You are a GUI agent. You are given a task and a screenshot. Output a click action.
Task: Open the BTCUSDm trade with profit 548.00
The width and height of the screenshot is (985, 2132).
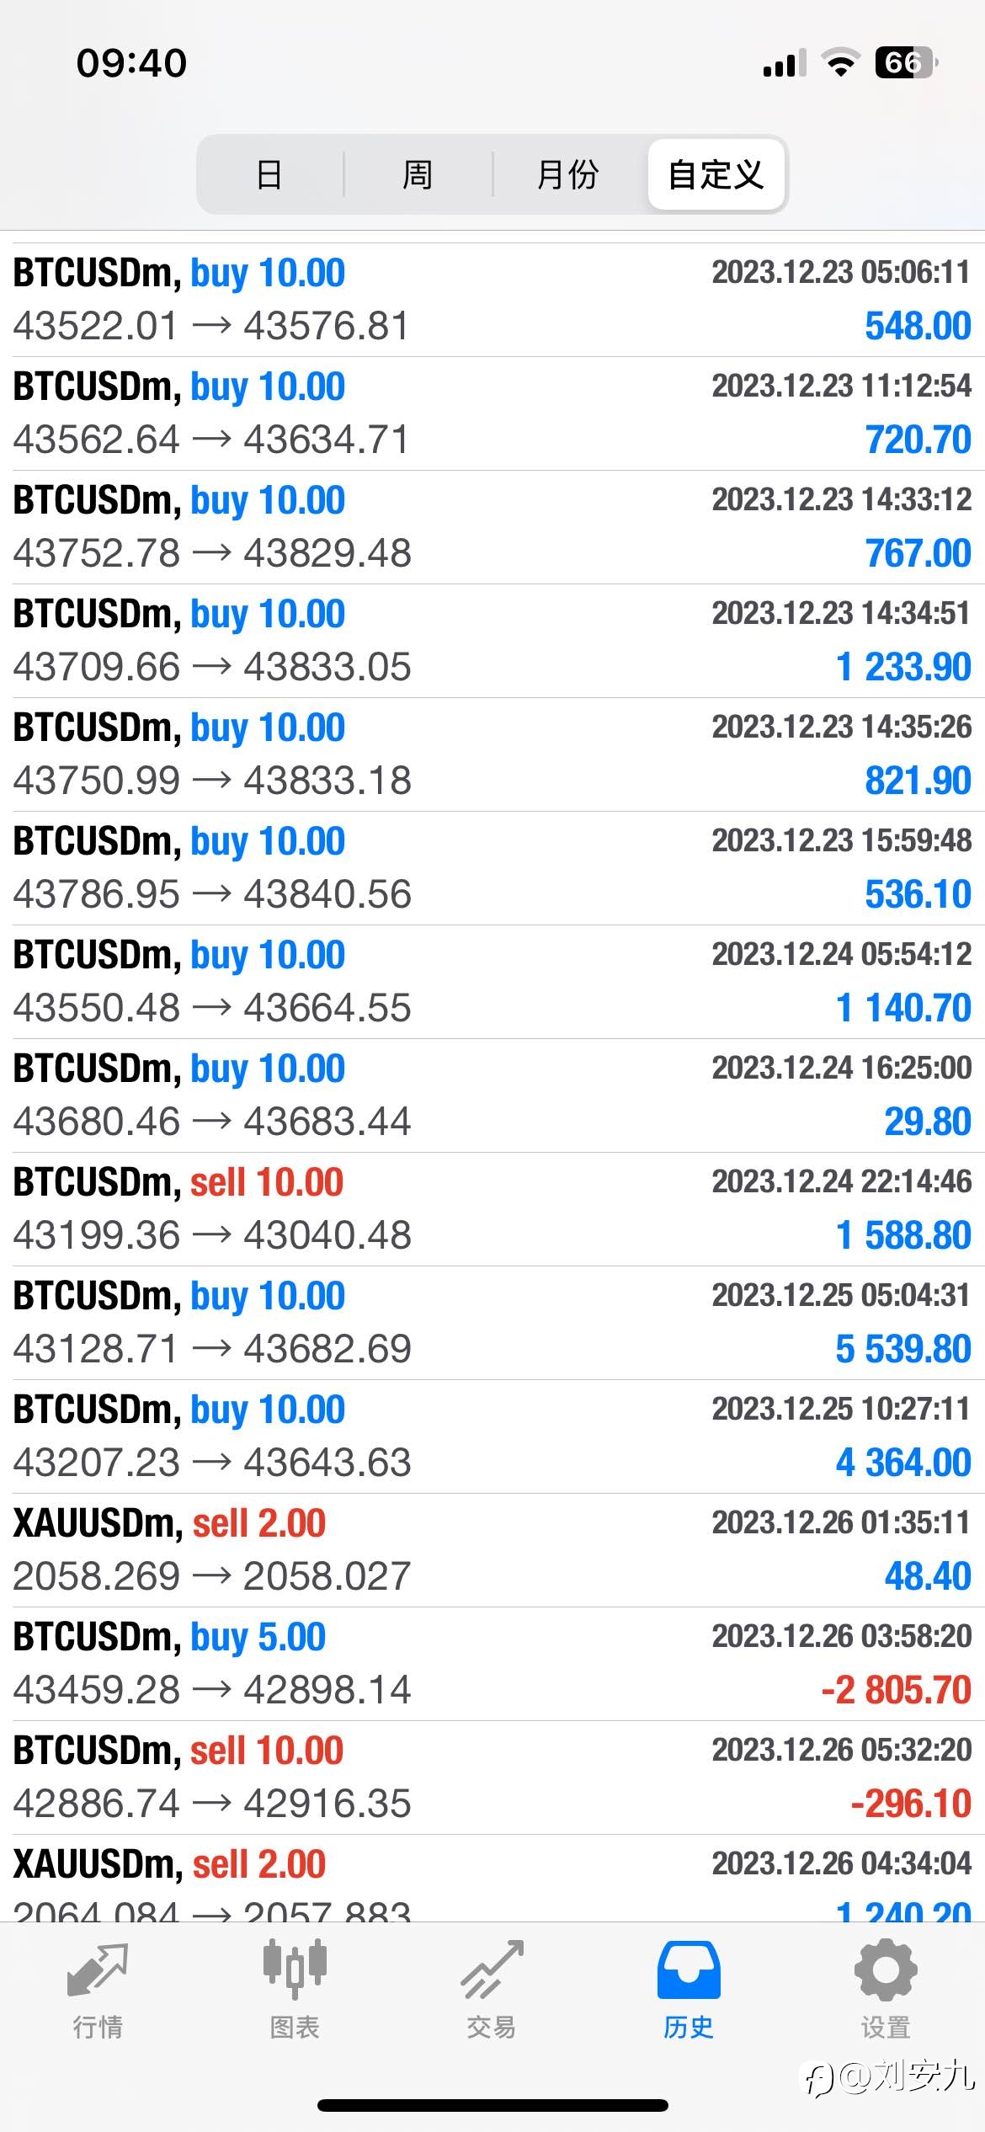tap(492, 300)
